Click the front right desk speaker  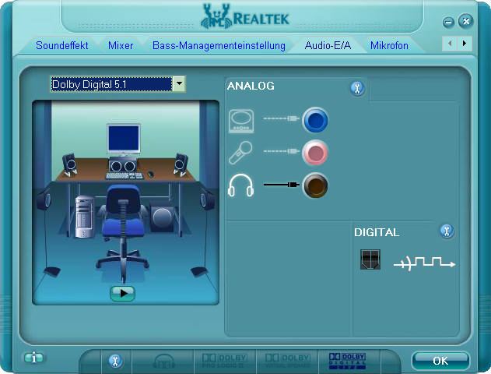181,165
